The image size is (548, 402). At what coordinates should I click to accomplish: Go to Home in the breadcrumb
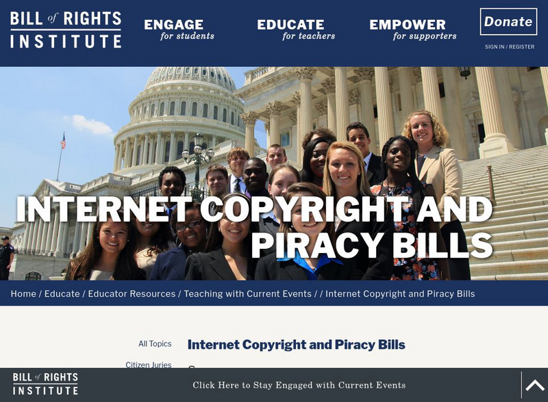tap(23, 294)
